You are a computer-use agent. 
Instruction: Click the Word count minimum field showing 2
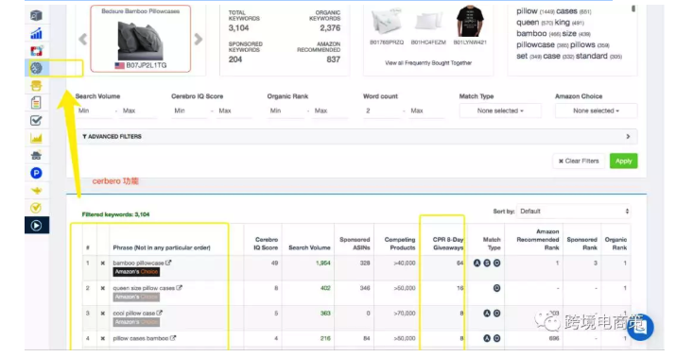point(383,110)
